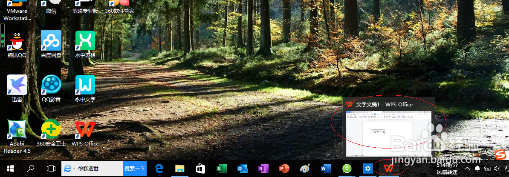
Task: Open the 永中文字 desktop icon
Action: [x=85, y=88]
